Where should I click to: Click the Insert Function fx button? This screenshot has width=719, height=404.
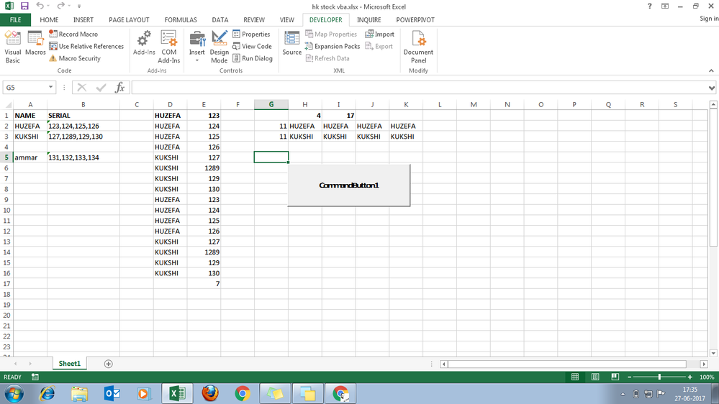tap(119, 87)
